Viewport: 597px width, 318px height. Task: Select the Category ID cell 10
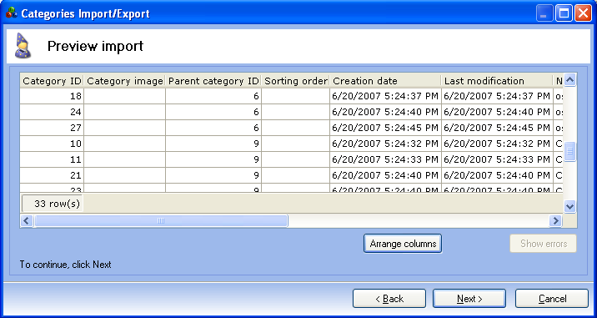pos(53,144)
